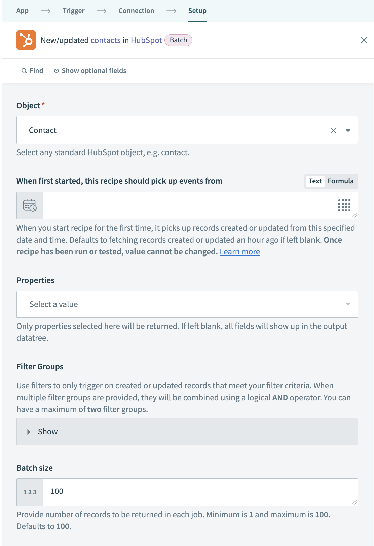Select Text mode for the events field
374x546 pixels.
[314, 181]
